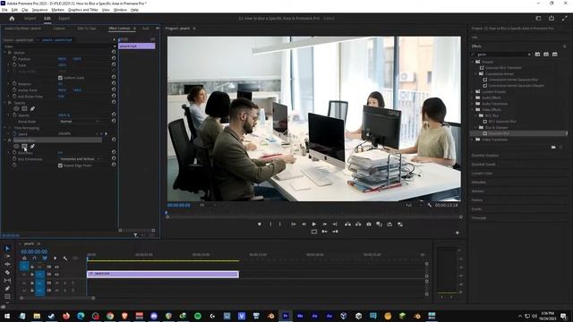Toggle timeline snap magnet icon

[x=35, y=258]
